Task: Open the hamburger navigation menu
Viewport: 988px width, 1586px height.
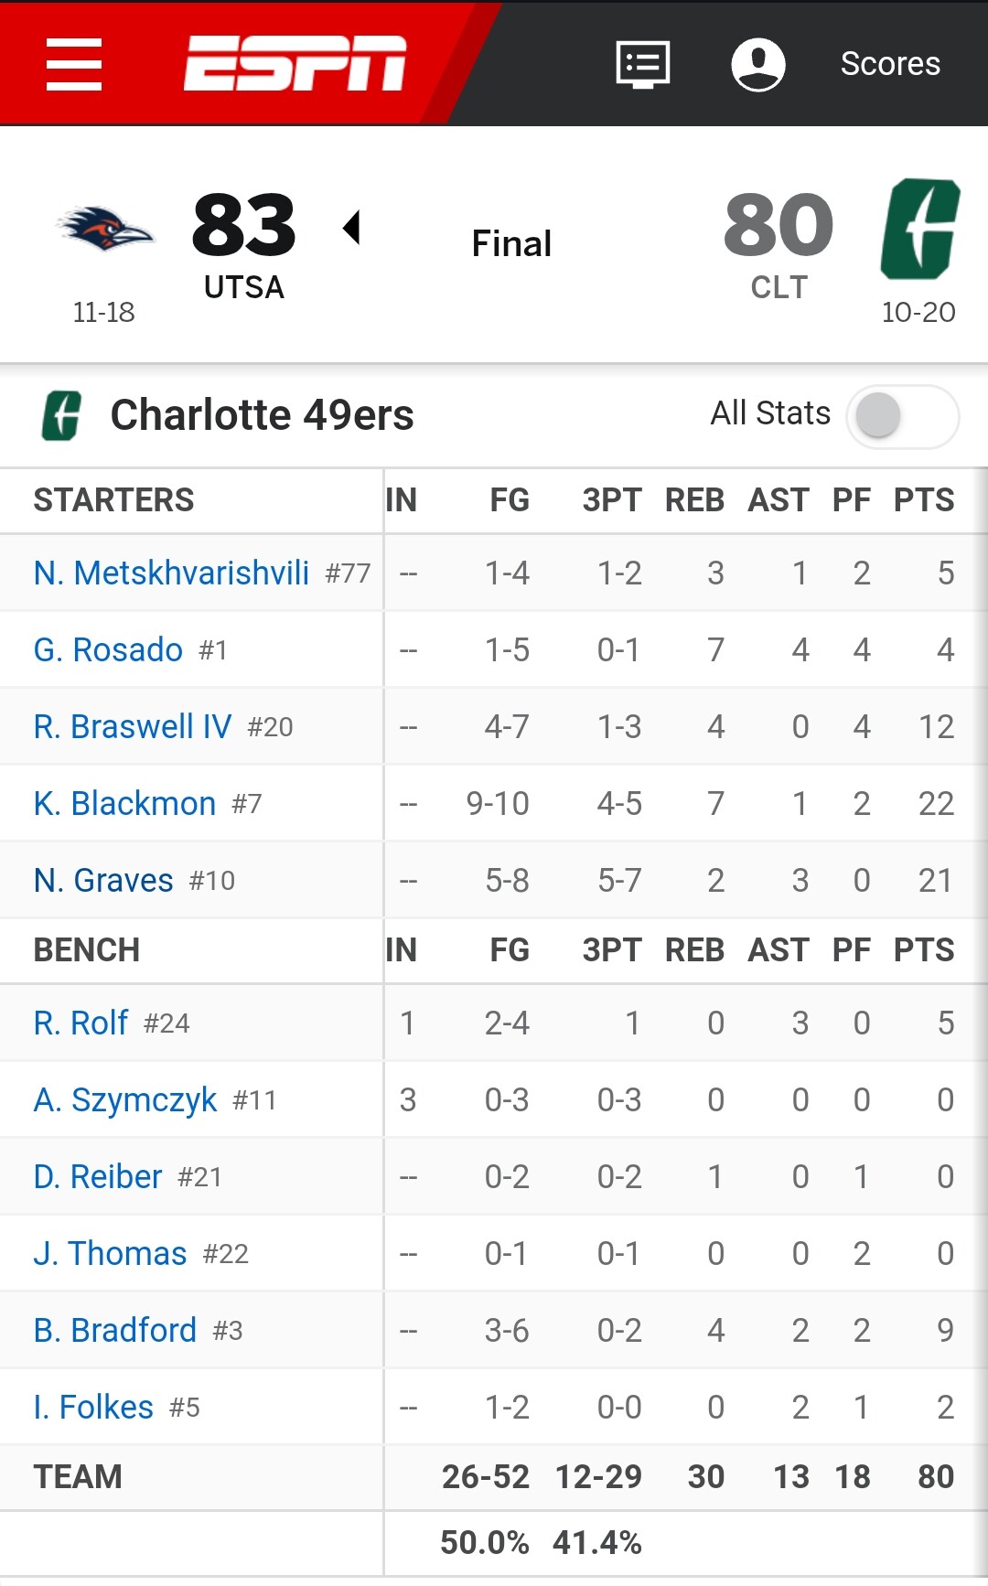Action: (74, 64)
